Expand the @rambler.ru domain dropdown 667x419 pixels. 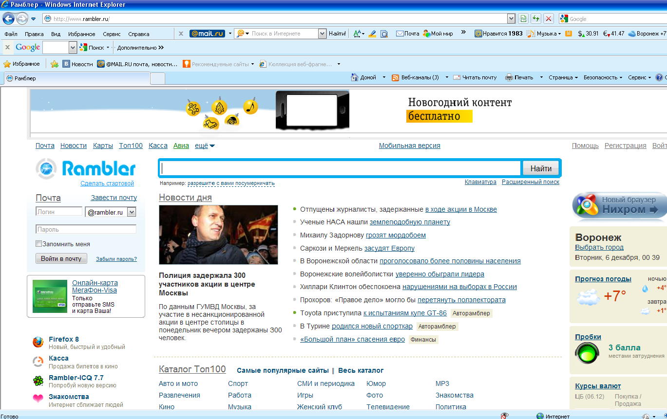(132, 212)
